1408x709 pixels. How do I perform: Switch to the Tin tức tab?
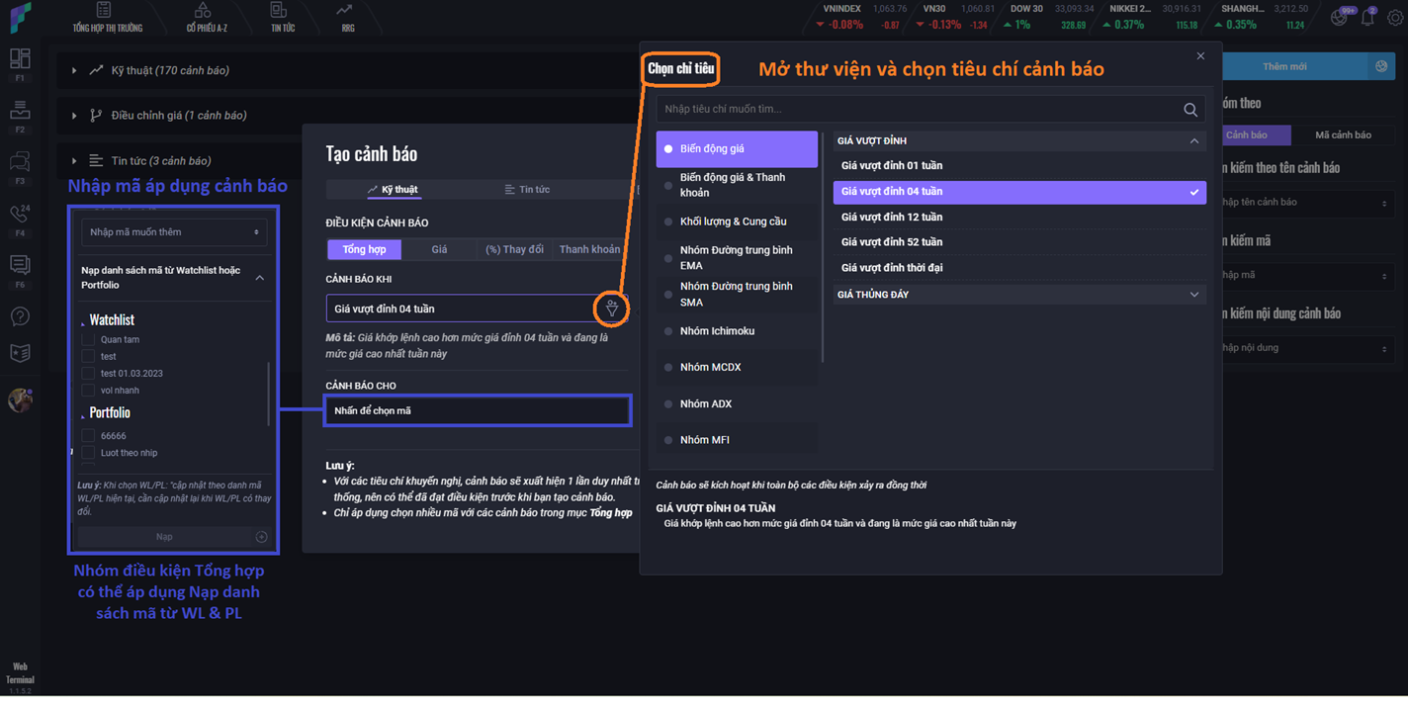point(527,189)
